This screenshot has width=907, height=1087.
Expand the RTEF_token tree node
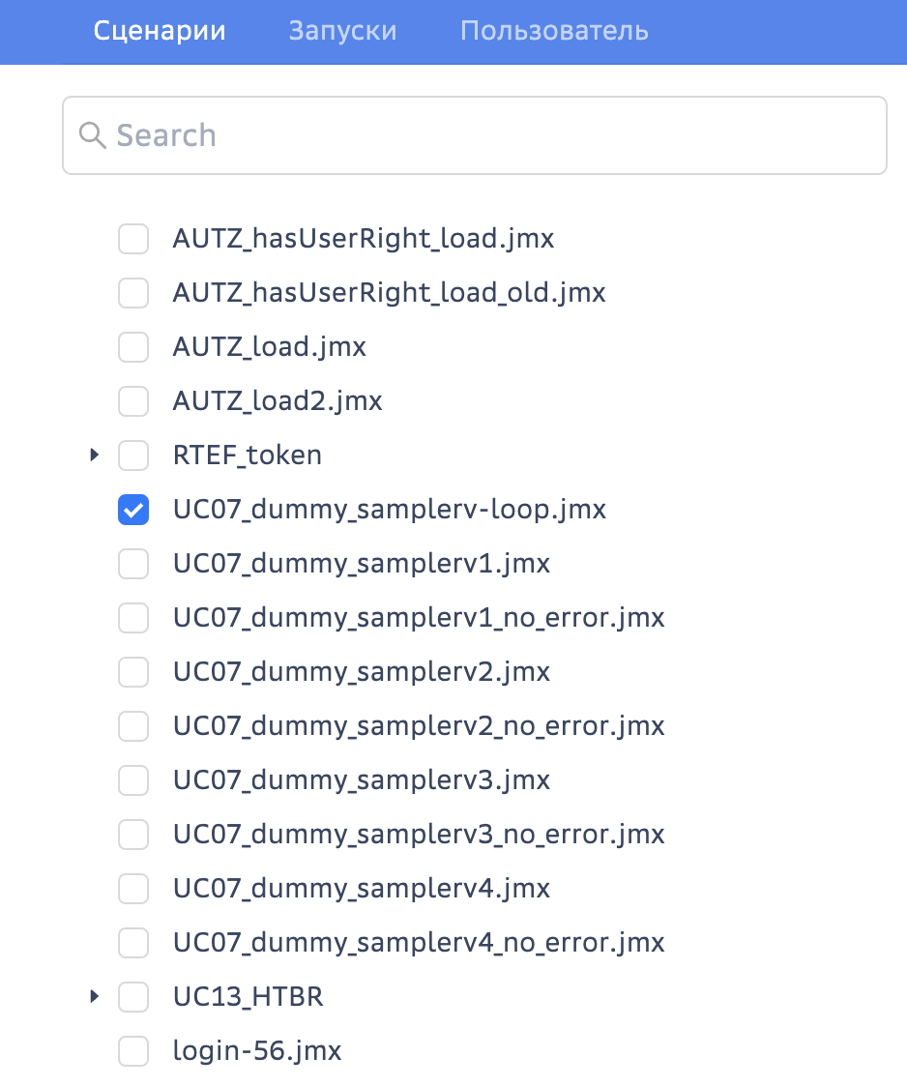pos(94,455)
